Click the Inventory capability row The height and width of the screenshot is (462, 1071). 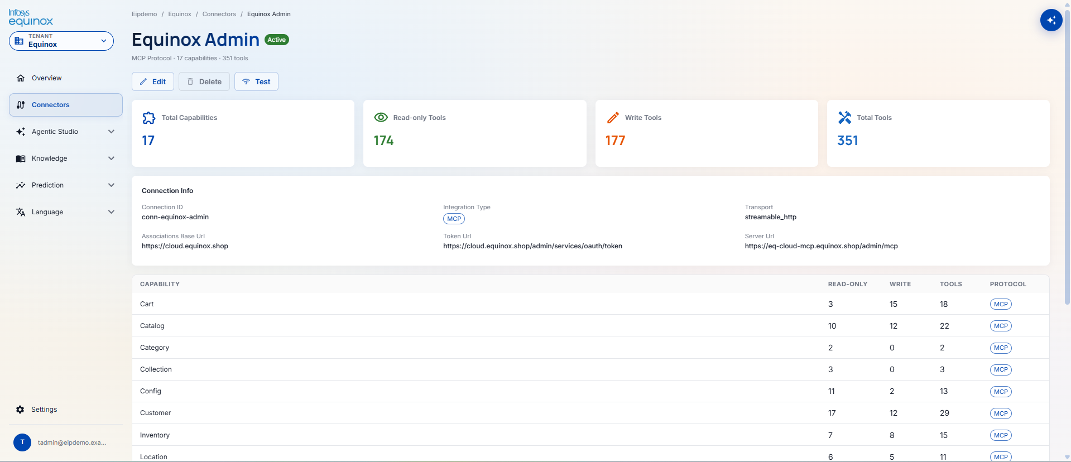(x=590, y=435)
